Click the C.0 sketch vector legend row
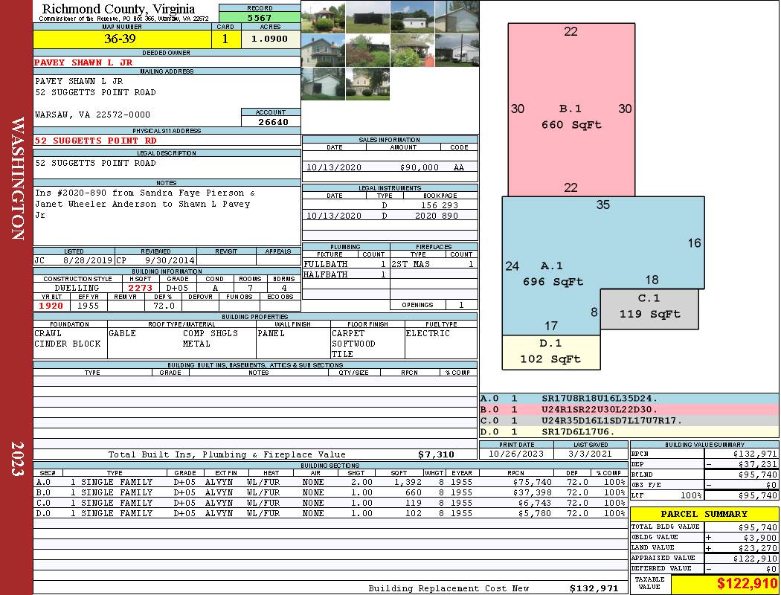 pos(629,420)
